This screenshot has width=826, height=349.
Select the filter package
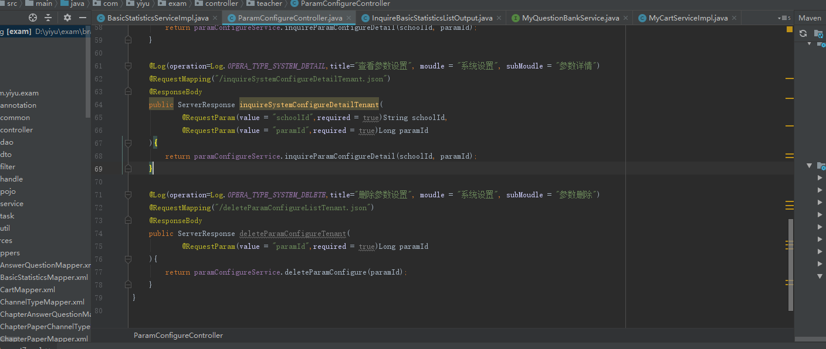[x=8, y=167]
